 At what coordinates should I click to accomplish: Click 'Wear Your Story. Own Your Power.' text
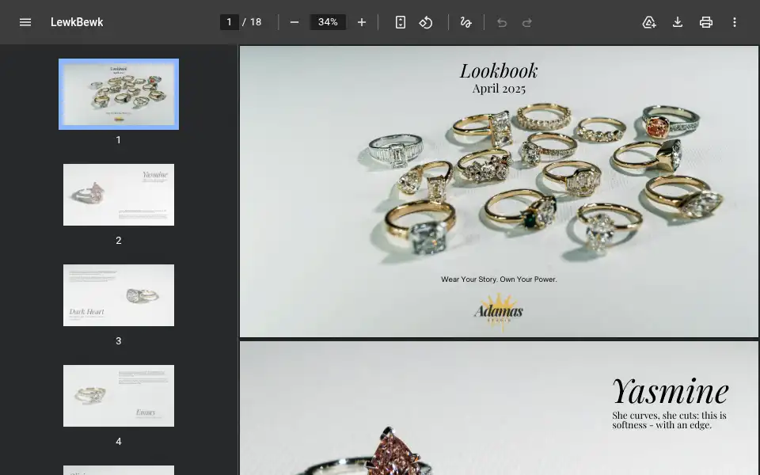click(499, 279)
